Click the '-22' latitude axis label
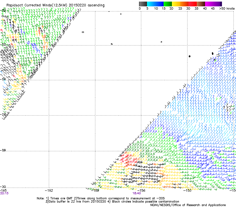This screenshot has width=236, height=207. click(3, 45)
